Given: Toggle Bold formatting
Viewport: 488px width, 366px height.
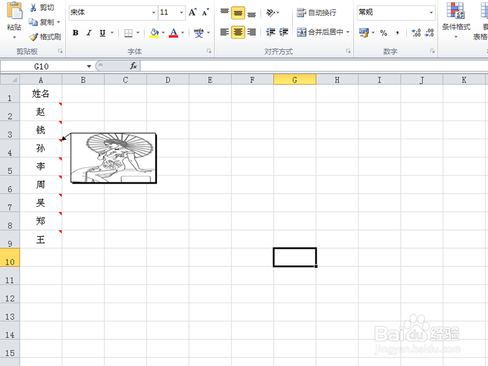Looking at the screenshot, I should pyautogui.click(x=75, y=32).
